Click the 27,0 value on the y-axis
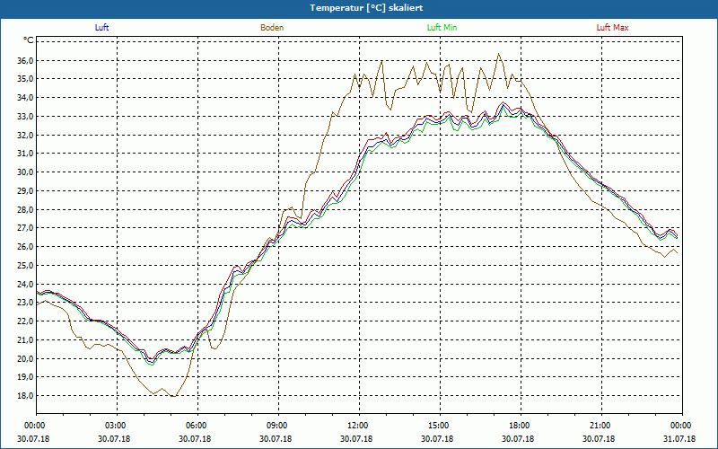 point(26,228)
